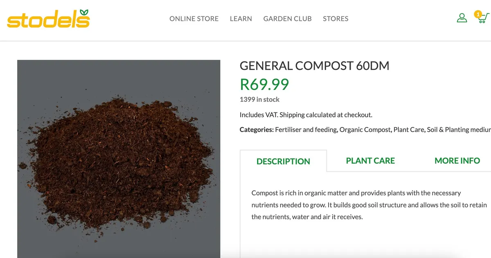Follow the Organic Compost category link

pyautogui.click(x=365, y=130)
